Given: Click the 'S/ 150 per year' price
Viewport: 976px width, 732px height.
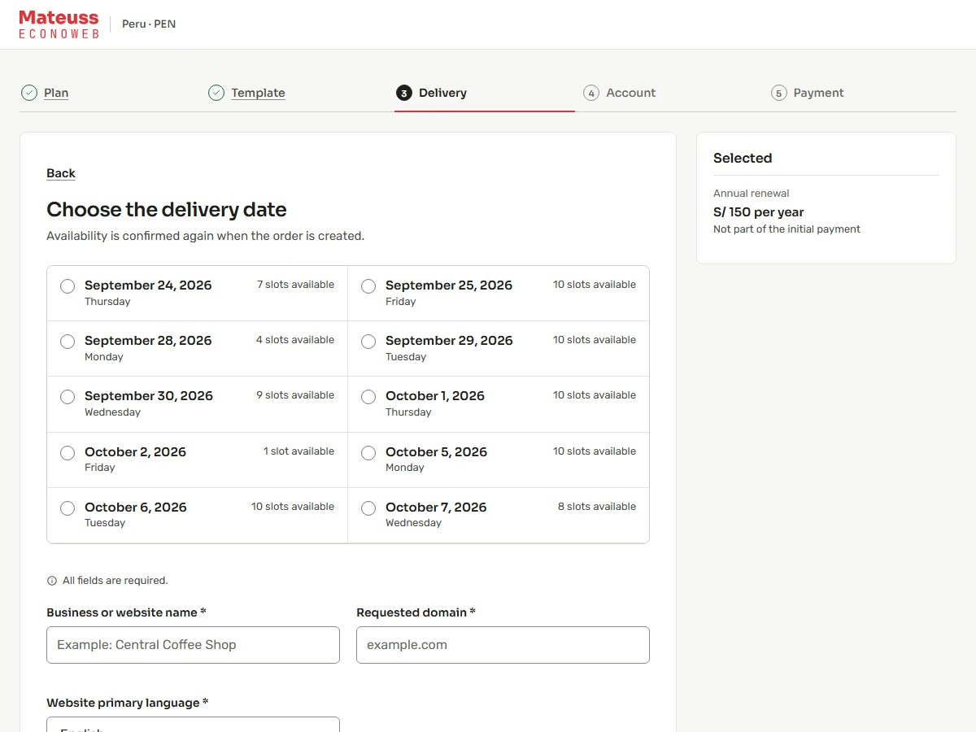Looking at the screenshot, I should point(758,212).
